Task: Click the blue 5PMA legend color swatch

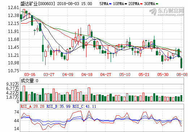Action: click(x=110, y=4)
